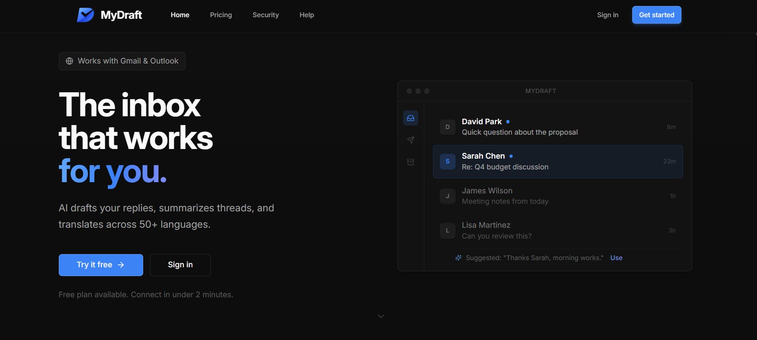Click the Works with Gmail & Outlook badge
Image resolution: width=757 pixels, height=340 pixels.
click(x=122, y=61)
